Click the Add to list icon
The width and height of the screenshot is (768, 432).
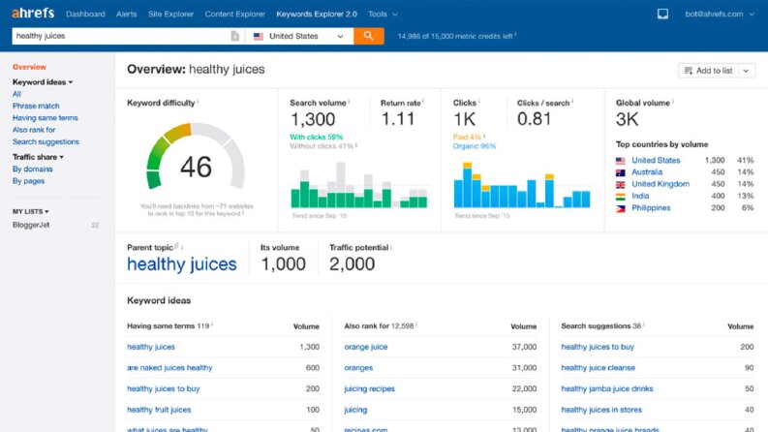pyautogui.click(x=689, y=71)
